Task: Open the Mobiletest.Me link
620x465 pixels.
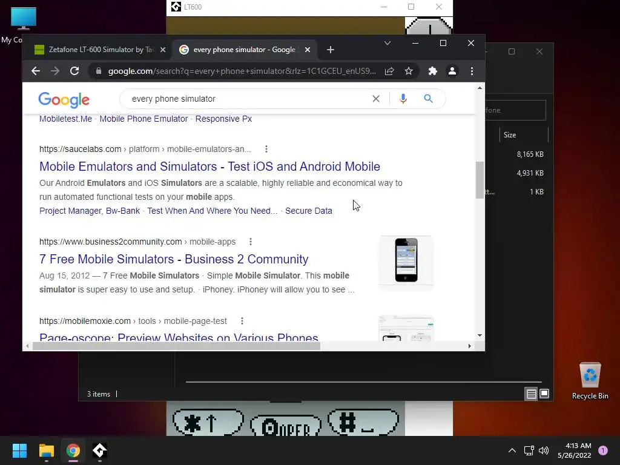Action: coord(65,119)
